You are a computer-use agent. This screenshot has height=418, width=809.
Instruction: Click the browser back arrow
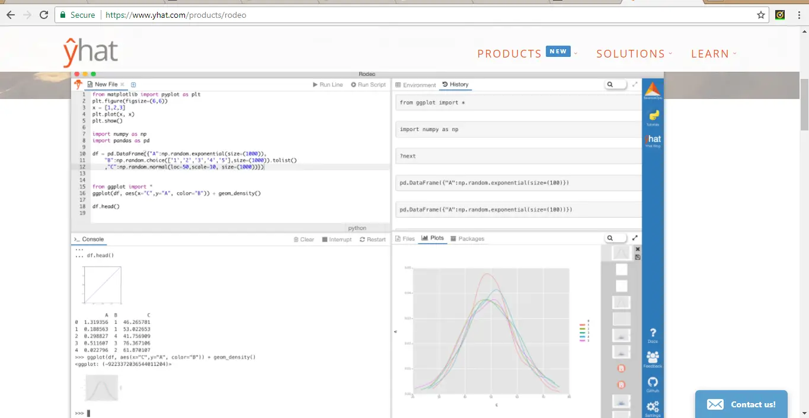click(x=11, y=15)
